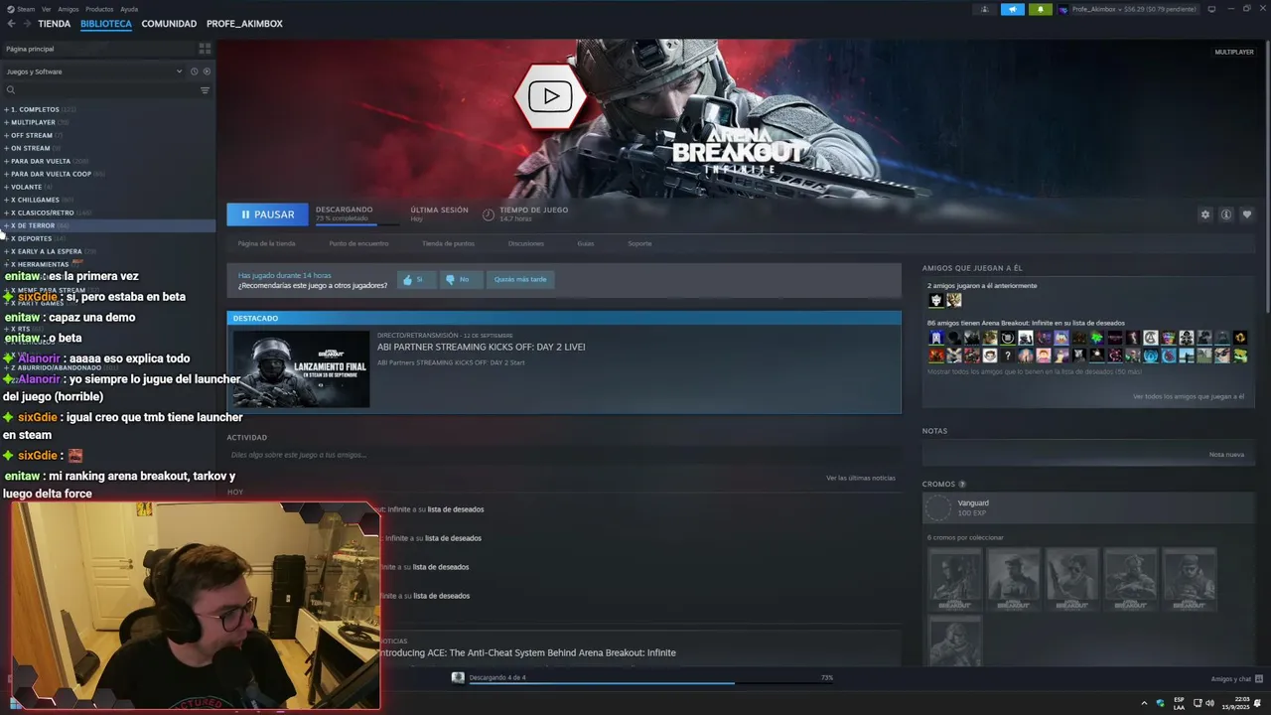
Task: Open Página de la tienda link
Action: pos(266,243)
